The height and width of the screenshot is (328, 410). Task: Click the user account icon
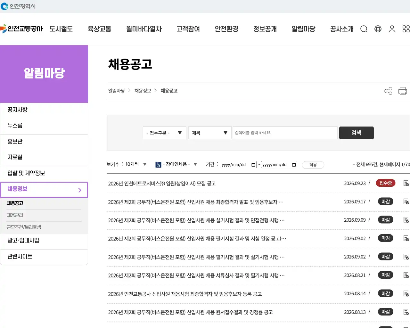tap(392, 29)
